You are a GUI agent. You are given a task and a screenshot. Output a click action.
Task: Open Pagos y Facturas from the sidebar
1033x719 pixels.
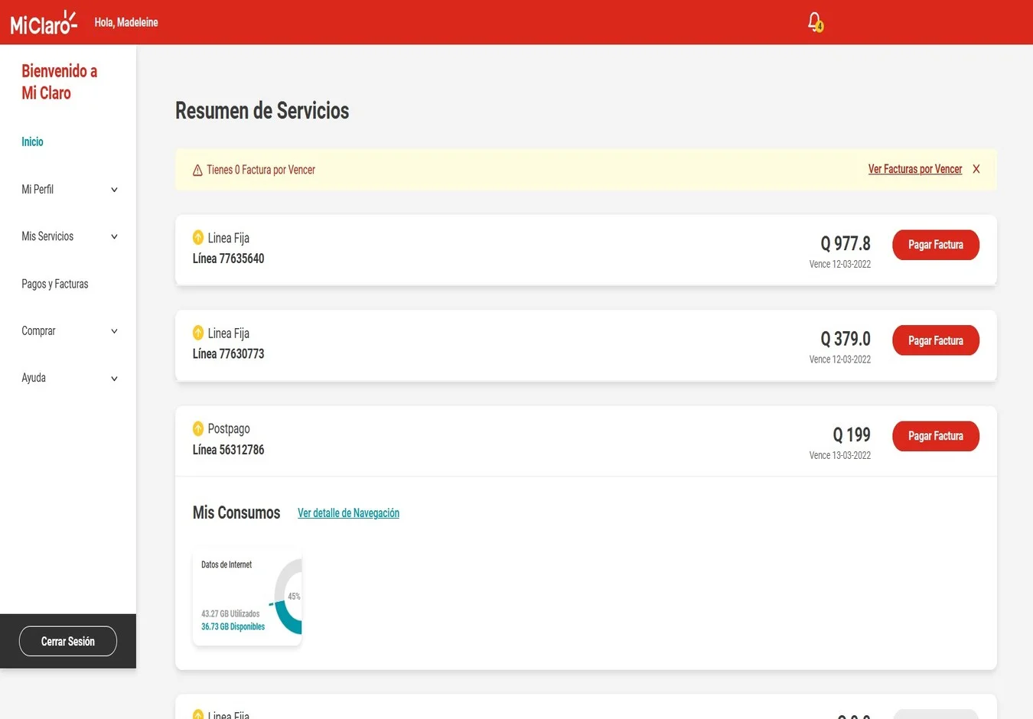point(54,284)
